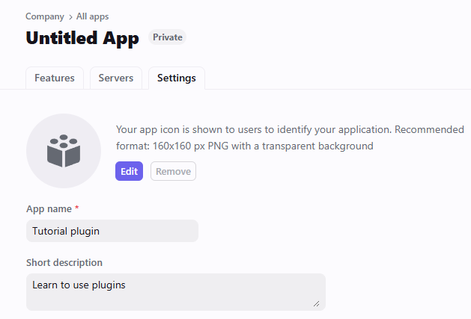Click the breadcrumb chevron separator
This screenshot has width=471, height=319.
70,17
